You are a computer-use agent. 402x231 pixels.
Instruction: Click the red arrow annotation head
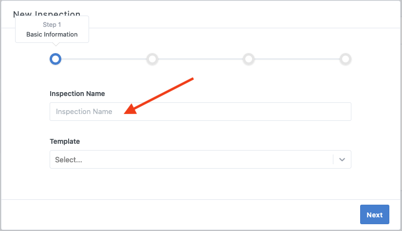pos(129,110)
